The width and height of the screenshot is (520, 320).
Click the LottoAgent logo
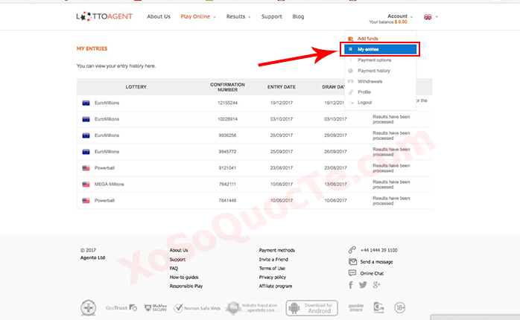click(104, 16)
